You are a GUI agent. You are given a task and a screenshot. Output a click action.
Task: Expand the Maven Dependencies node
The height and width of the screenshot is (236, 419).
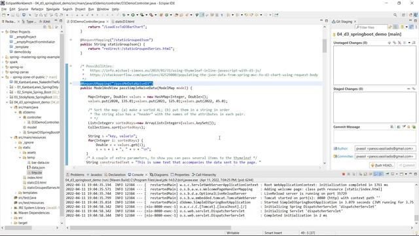pos(11,213)
